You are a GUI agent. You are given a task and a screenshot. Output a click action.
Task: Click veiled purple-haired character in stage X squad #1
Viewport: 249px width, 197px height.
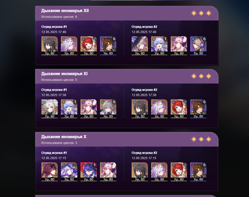click(69, 172)
